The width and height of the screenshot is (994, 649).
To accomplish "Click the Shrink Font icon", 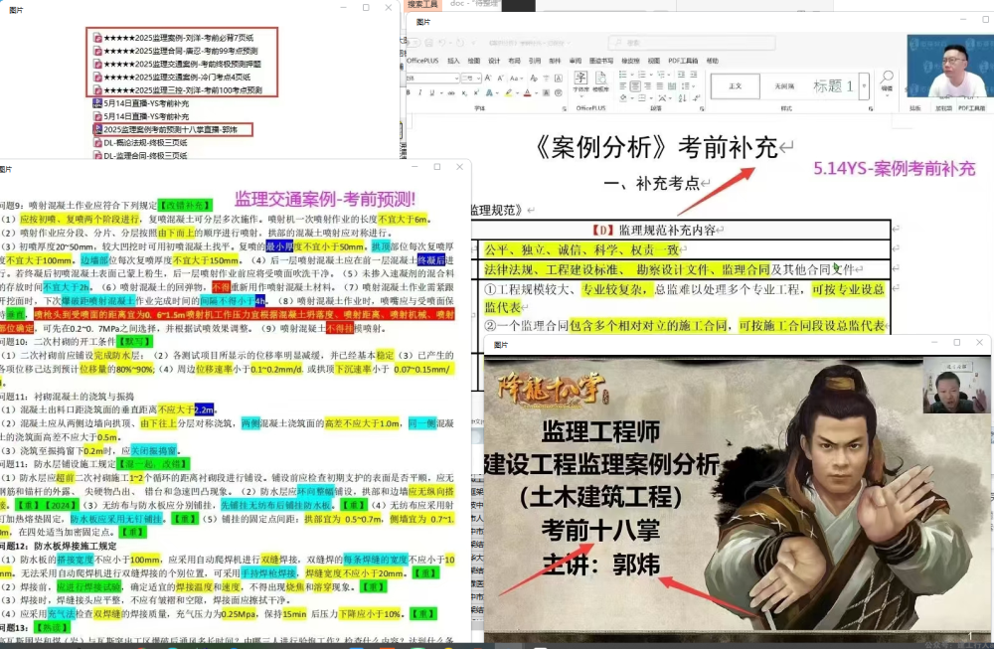I will (x=500, y=78).
